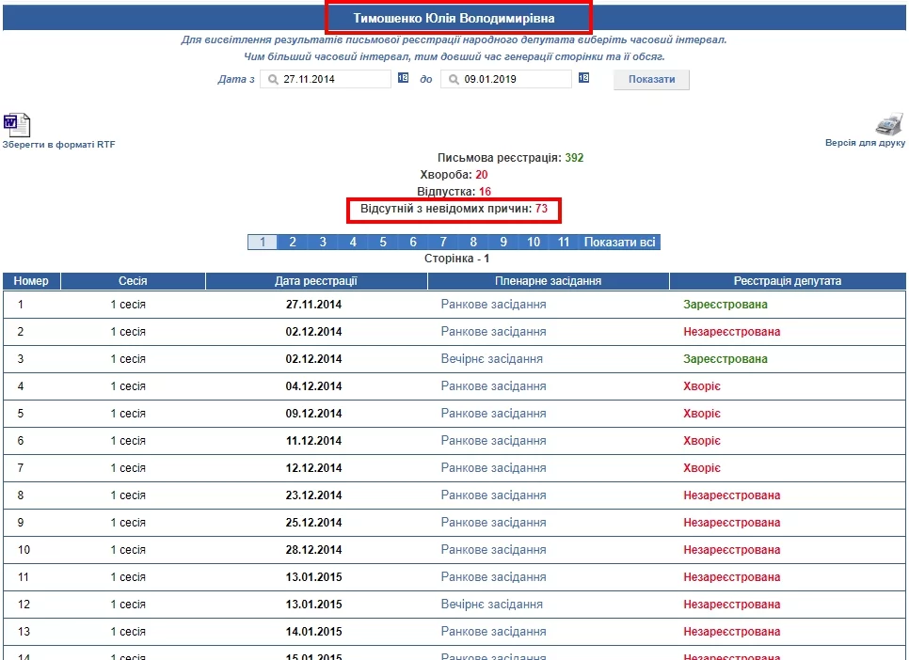
Task: Click header name Тимошенко Юлія Володимирівна
Action: [x=454, y=18]
